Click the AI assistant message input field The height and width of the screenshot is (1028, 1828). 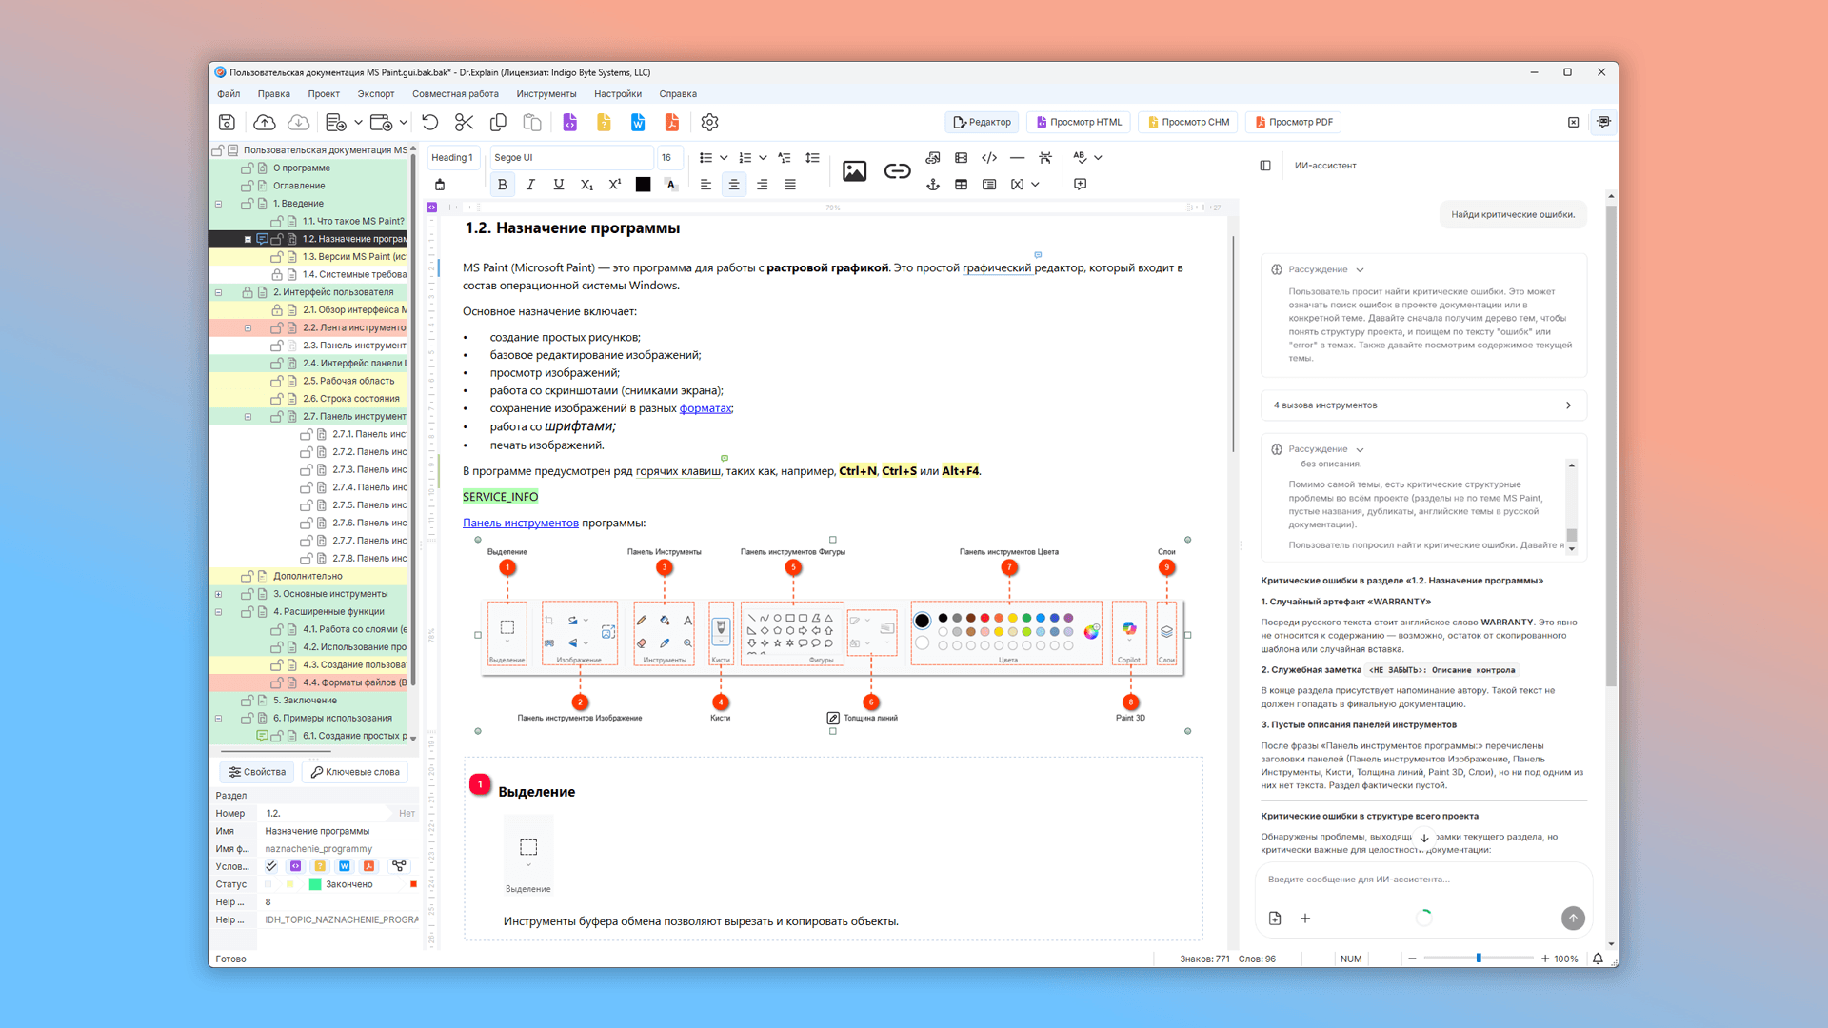[1423, 880]
